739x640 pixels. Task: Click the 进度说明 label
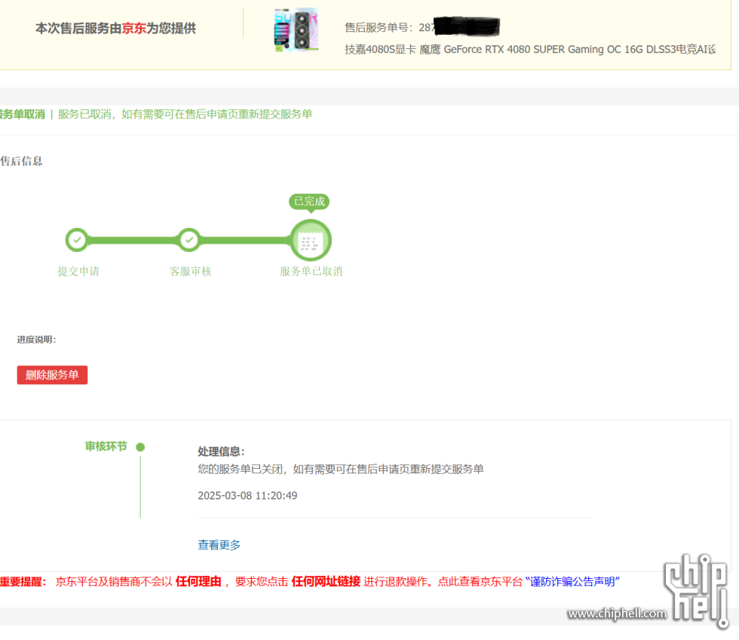point(36,340)
